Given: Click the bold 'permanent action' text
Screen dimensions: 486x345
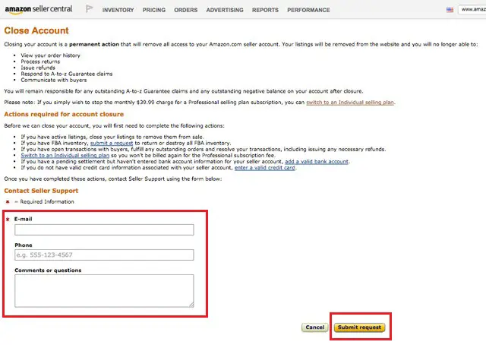Looking at the screenshot, I should point(94,44).
